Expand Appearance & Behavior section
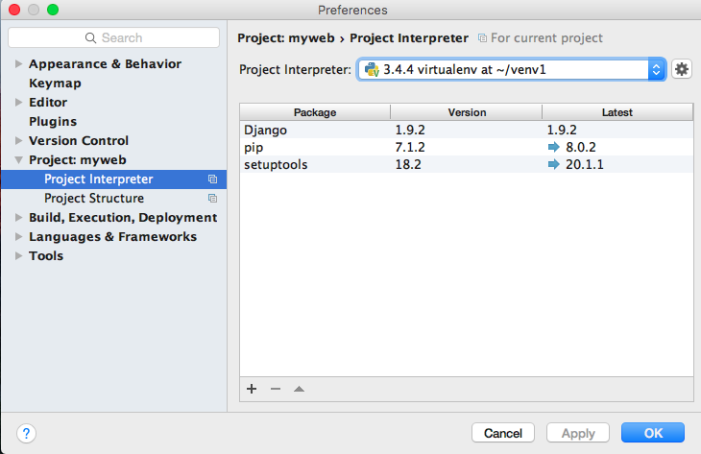 coord(19,64)
